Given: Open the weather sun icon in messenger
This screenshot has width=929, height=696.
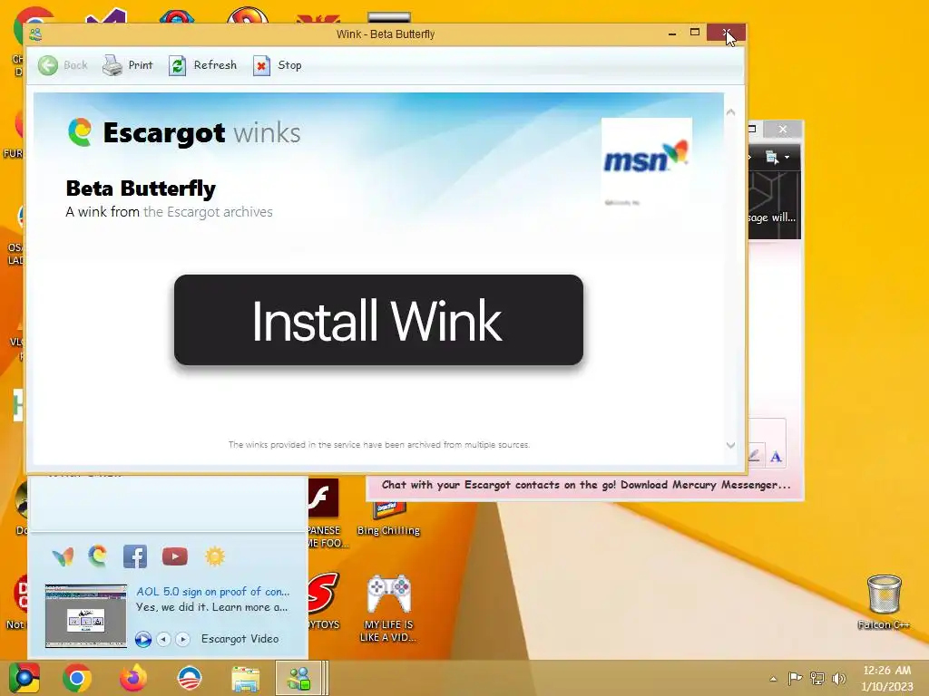Looking at the screenshot, I should [214, 556].
